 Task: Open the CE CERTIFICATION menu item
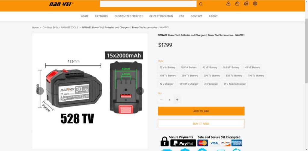(x=161, y=16)
